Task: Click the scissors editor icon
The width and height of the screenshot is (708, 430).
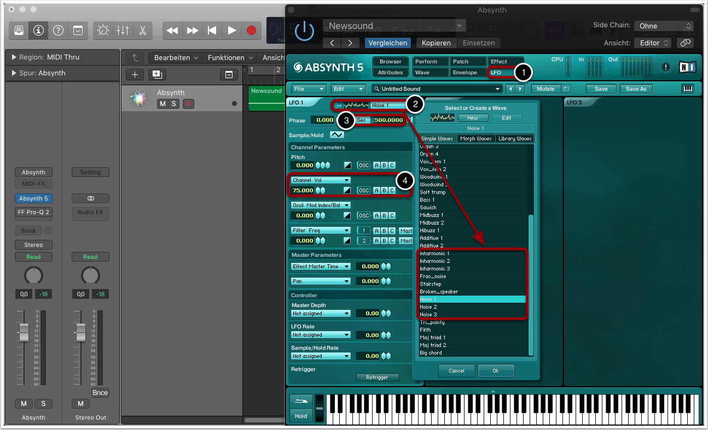Action: [142, 31]
